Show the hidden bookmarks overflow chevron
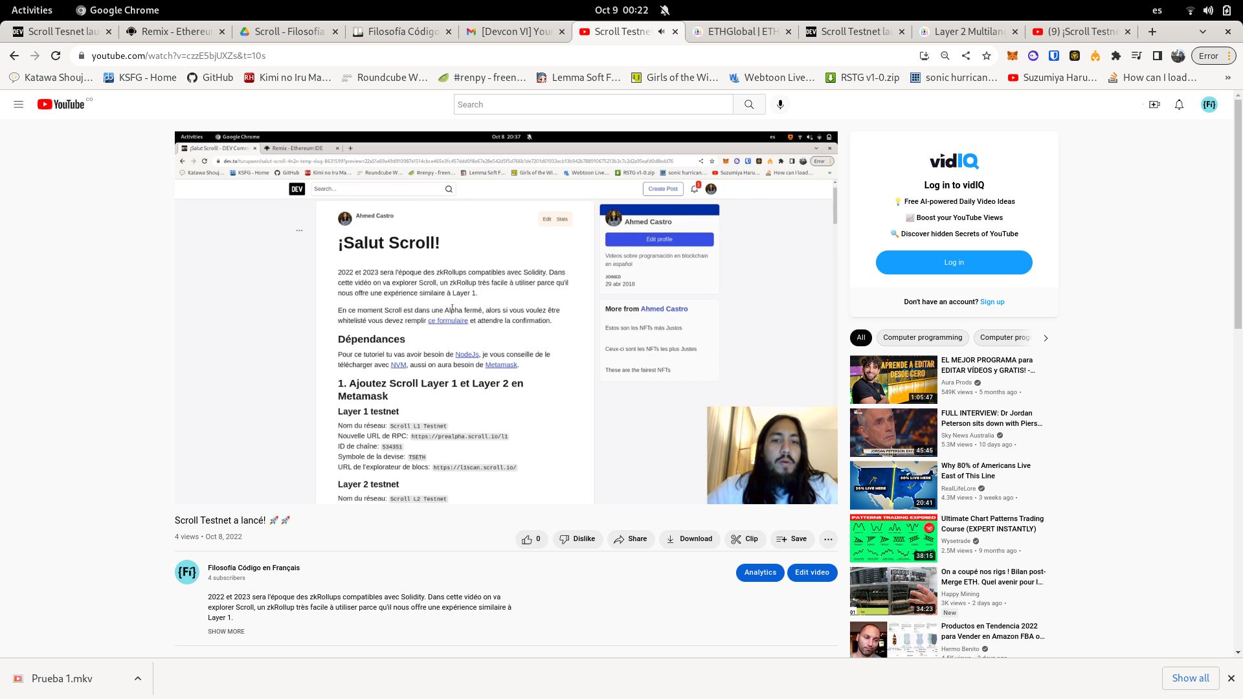The height and width of the screenshot is (699, 1243). 1228,77
